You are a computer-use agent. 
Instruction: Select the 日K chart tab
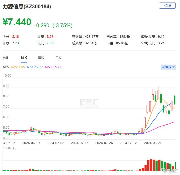[24, 58]
